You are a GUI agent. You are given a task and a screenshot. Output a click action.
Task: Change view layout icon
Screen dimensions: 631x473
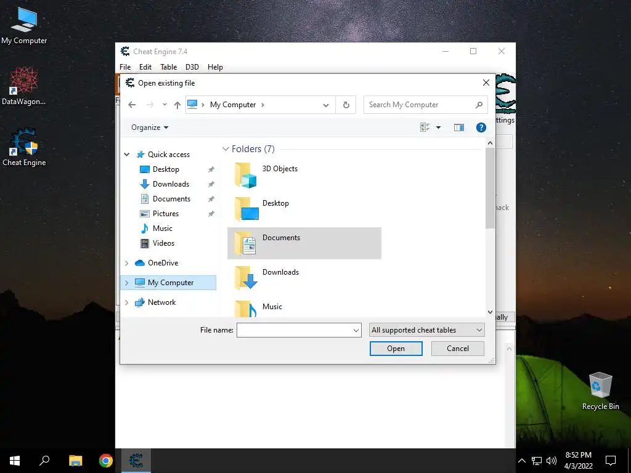tap(425, 127)
